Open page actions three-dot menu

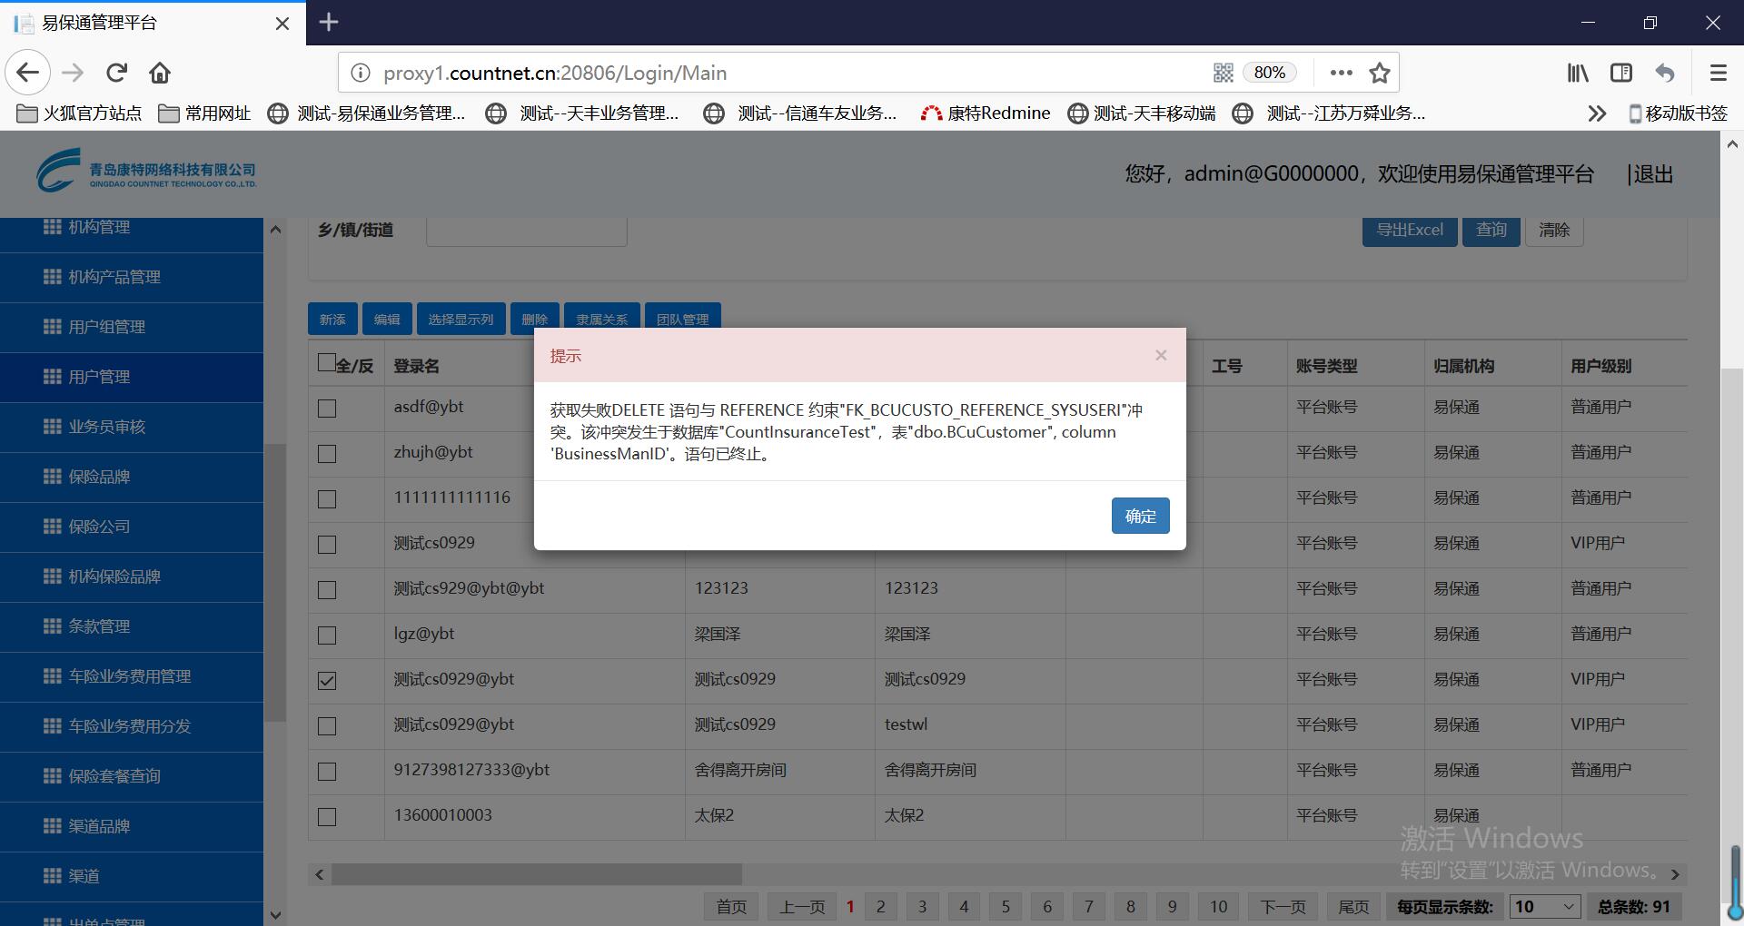[x=1341, y=73]
